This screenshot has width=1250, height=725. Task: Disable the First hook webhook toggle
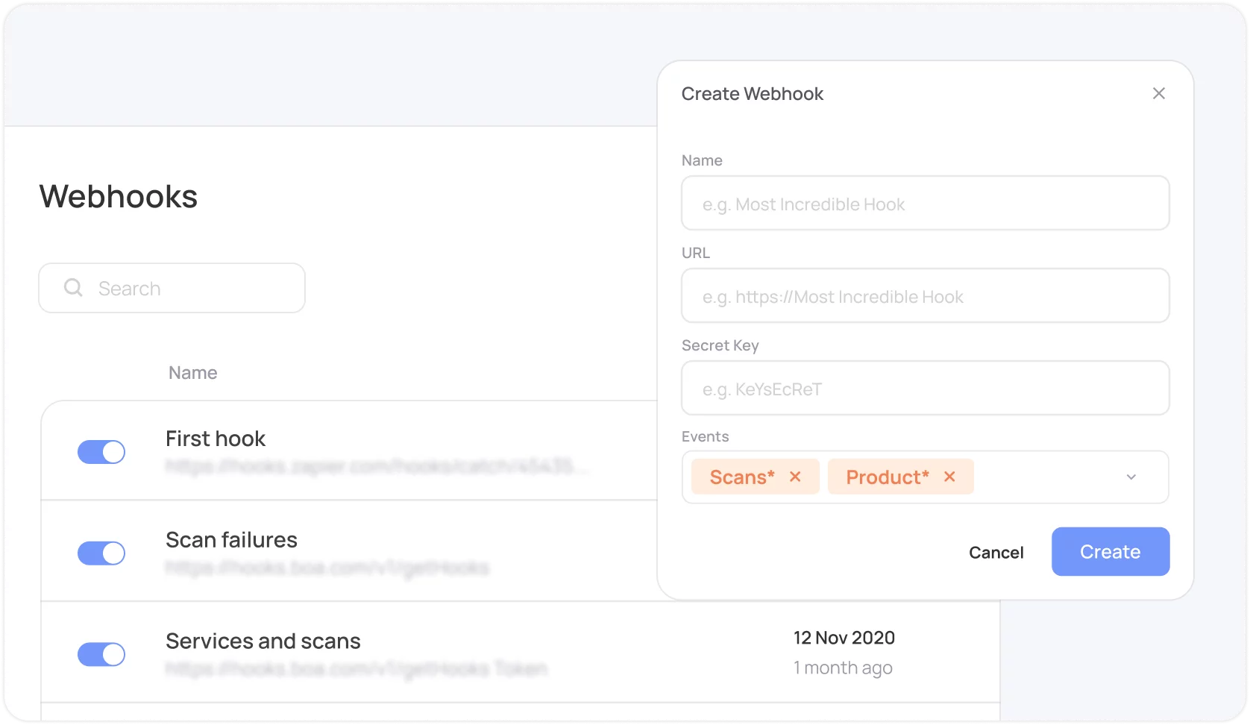coord(101,452)
